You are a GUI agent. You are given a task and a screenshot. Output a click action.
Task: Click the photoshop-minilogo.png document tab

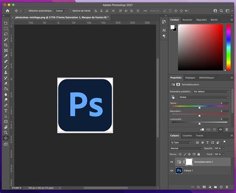coord(62,17)
